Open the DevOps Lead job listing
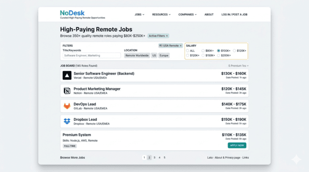Viewport: 309px width, 172px height. (x=85, y=104)
